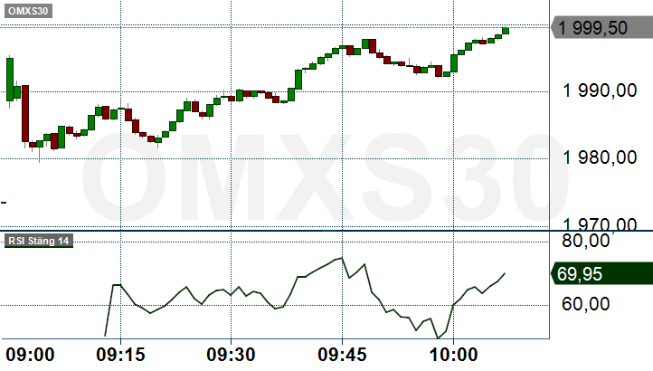Click the current price tag 1 999,50
This screenshot has width=653, height=371.
(601, 28)
